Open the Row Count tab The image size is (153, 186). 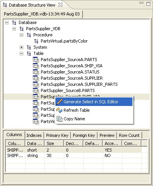[x=129, y=135]
